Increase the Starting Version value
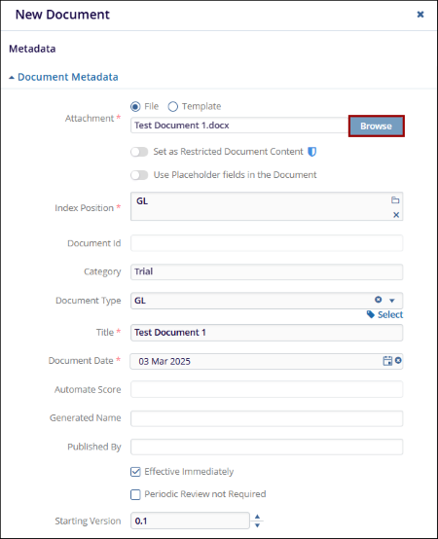 click(257, 517)
